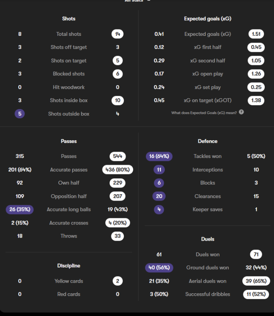Select the 1.51 Expected goals badge
The width and height of the screenshot is (274, 316).
click(x=256, y=34)
